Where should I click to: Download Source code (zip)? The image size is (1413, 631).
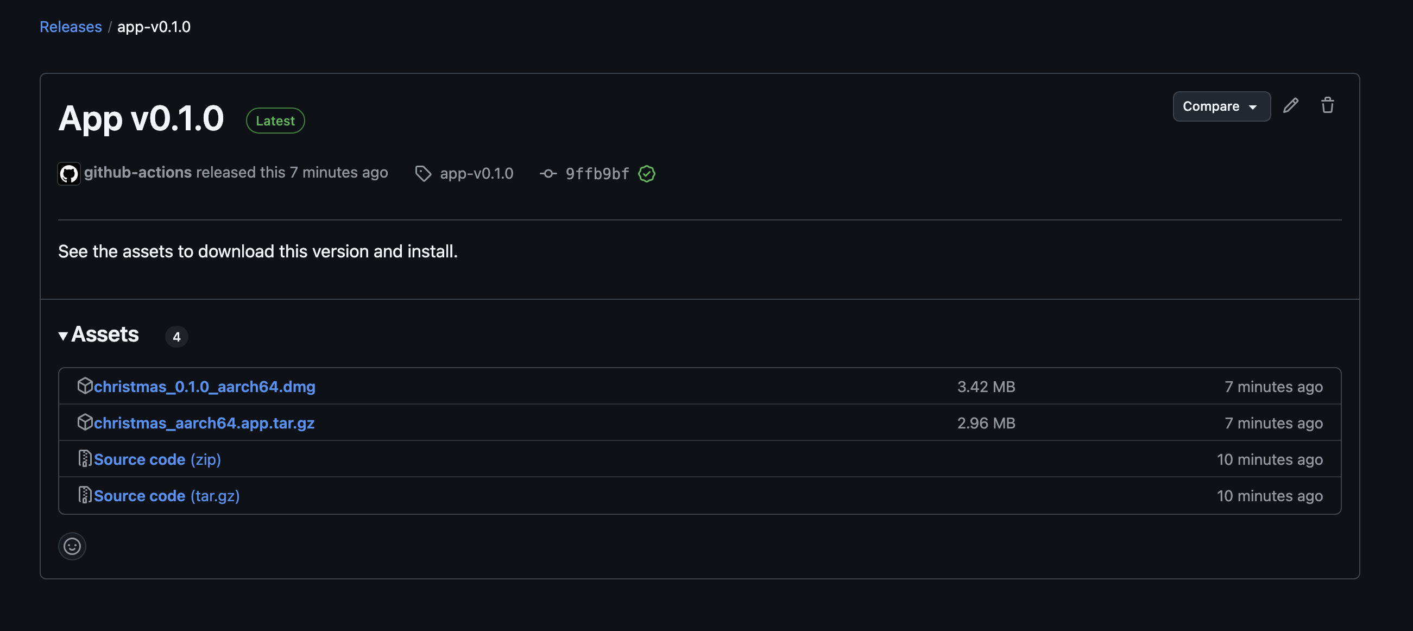point(157,459)
